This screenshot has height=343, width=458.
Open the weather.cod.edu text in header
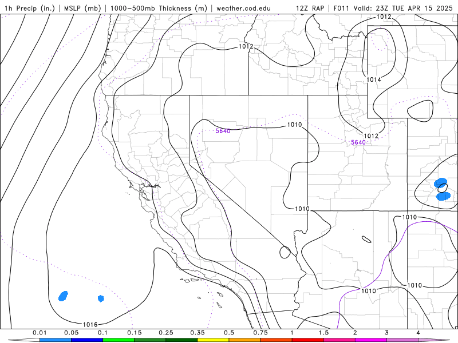pyautogui.click(x=243, y=9)
